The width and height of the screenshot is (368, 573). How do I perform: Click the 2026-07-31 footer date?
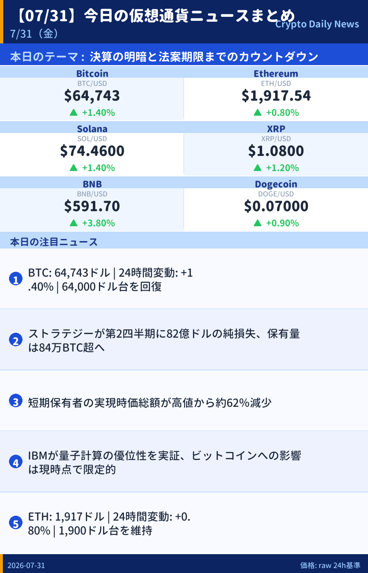tap(26, 565)
